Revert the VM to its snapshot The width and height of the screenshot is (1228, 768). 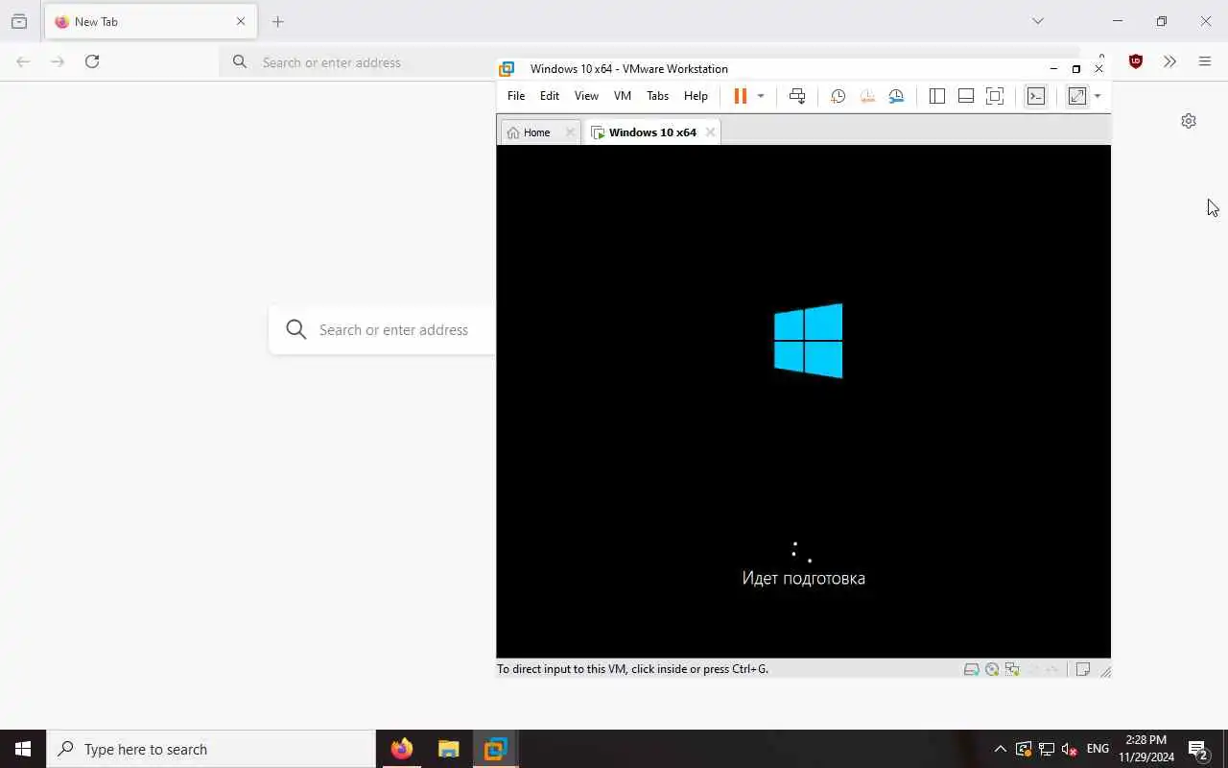click(867, 96)
